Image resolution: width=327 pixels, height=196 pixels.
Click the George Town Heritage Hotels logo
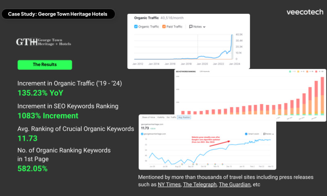pos(43,42)
